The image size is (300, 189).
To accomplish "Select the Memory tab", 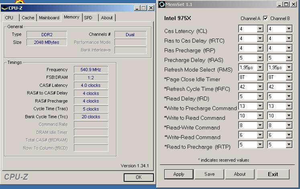I will [71, 17].
